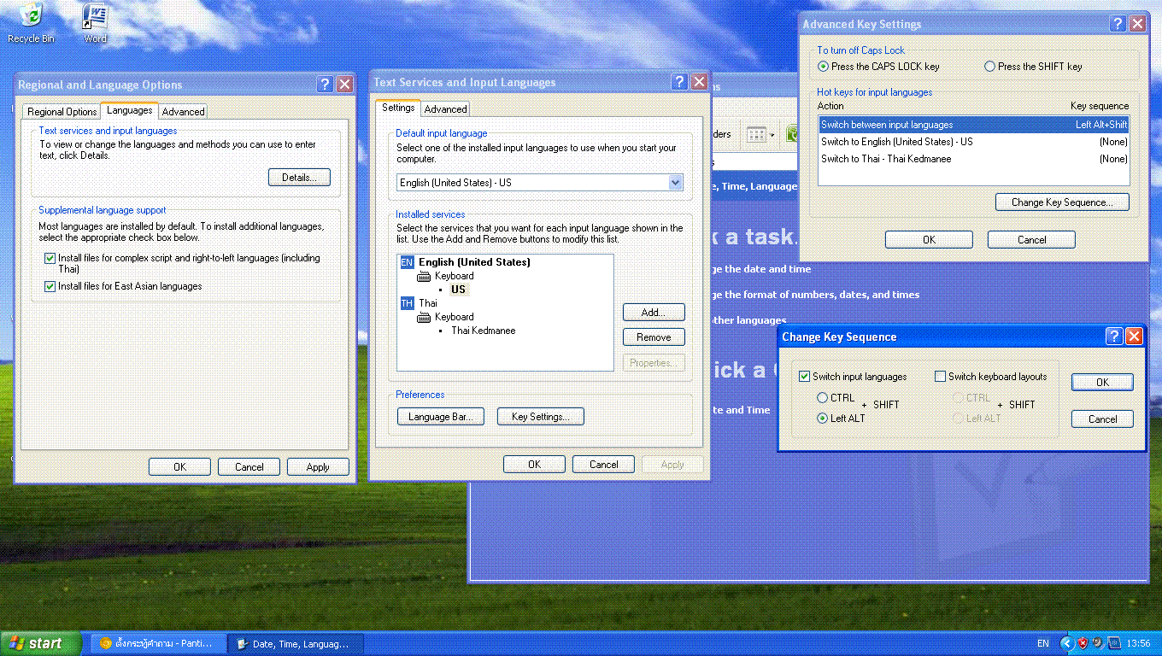1162x656 pixels.
Task: Open the red security shield tray icon
Action: [1082, 643]
